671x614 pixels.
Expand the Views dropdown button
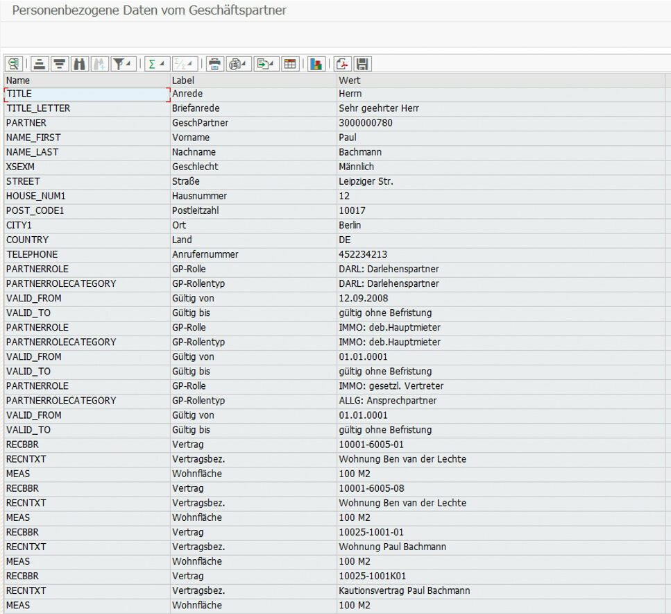(239, 64)
